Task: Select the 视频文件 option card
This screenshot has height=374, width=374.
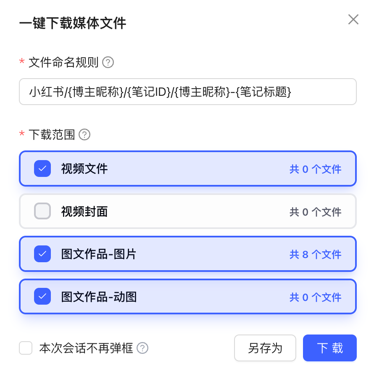Action: click(x=187, y=169)
